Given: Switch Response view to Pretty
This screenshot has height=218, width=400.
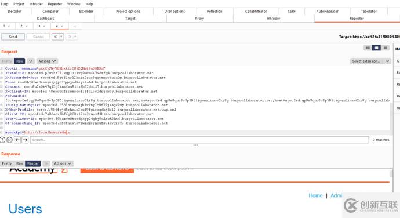Looking at the screenshot, I should click(x=6, y=163).
